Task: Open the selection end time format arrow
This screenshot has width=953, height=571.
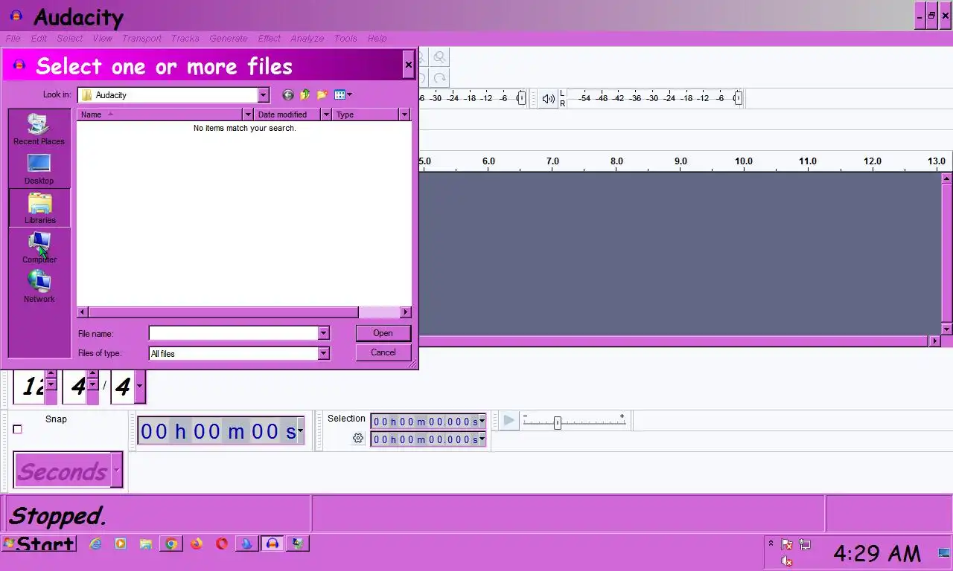Action: pyautogui.click(x=482, y=439)
